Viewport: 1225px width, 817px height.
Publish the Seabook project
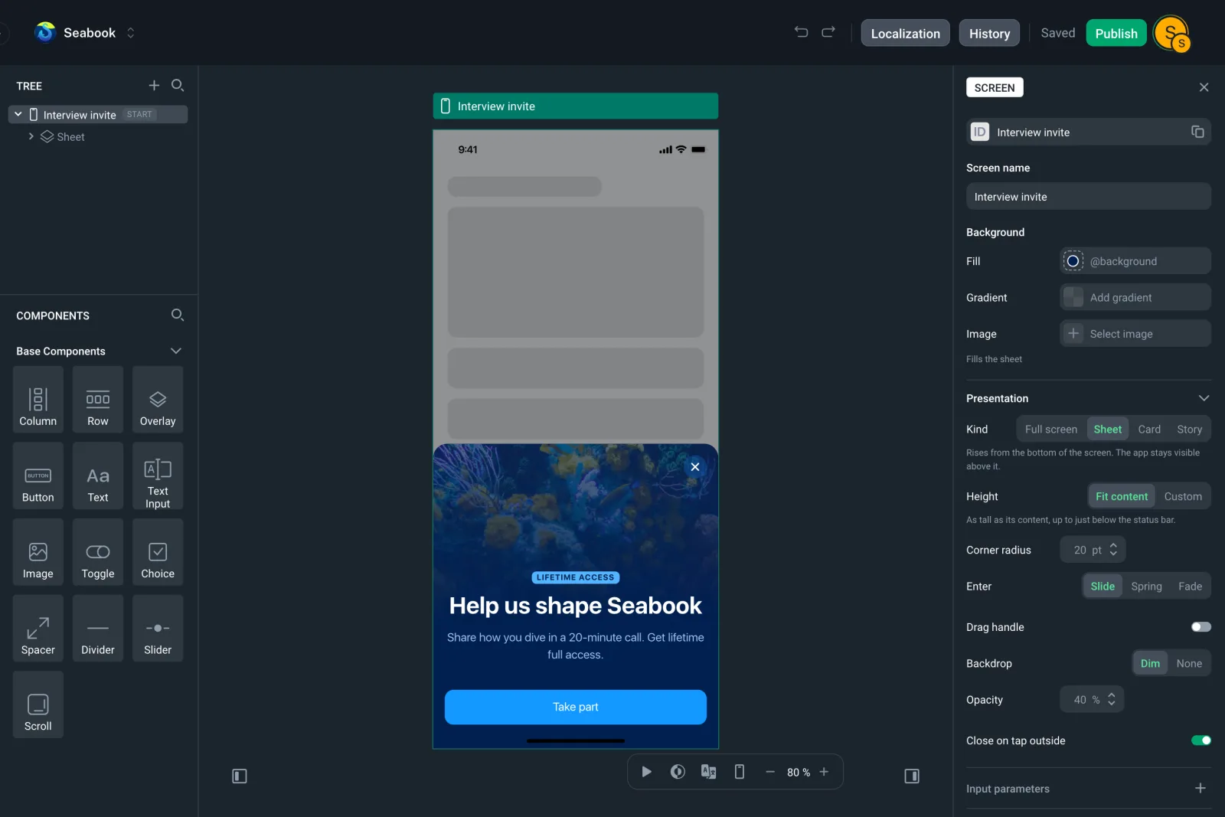(x=1116, y=33)
